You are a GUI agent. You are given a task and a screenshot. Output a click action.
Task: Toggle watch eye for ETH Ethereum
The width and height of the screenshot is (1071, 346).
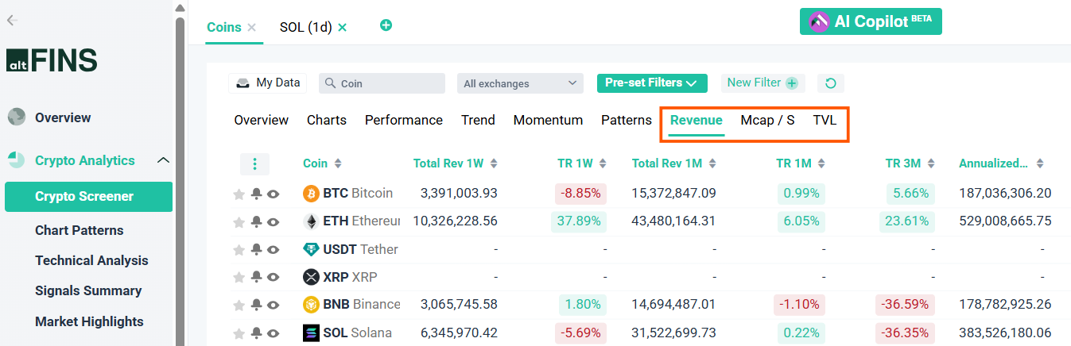pos(274,221)
